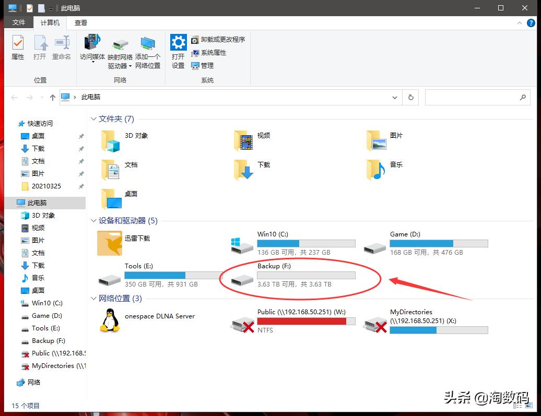
Task: Select the Win10 (C:) drive in main pane
Action: (293, 243)
